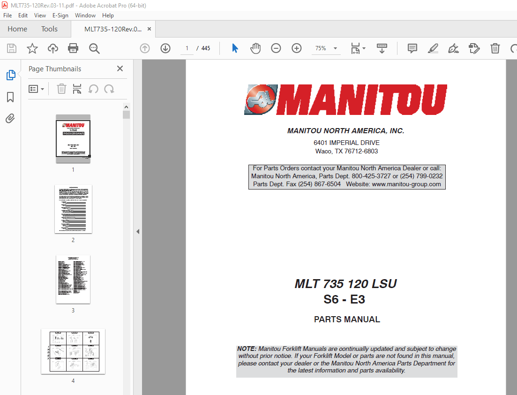Rotate a page counterclockwise in thumbnails panel
This screenshot has height=395, width=517.
tap(93, 89)
